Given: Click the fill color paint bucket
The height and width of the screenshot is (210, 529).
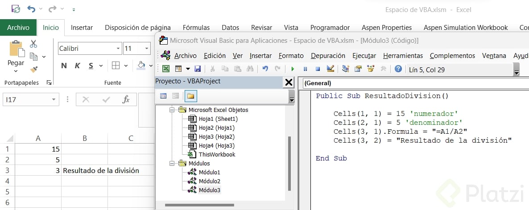Looking at the screenshot, I should tap(141, 66).
